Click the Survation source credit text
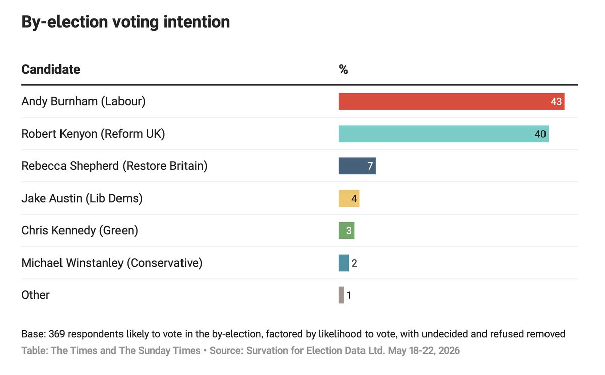 click(x=335, y=350)
